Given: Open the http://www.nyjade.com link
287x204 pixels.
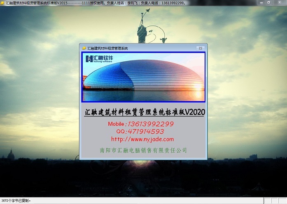Looking at the screenshot, I should (x=142, y=139).
